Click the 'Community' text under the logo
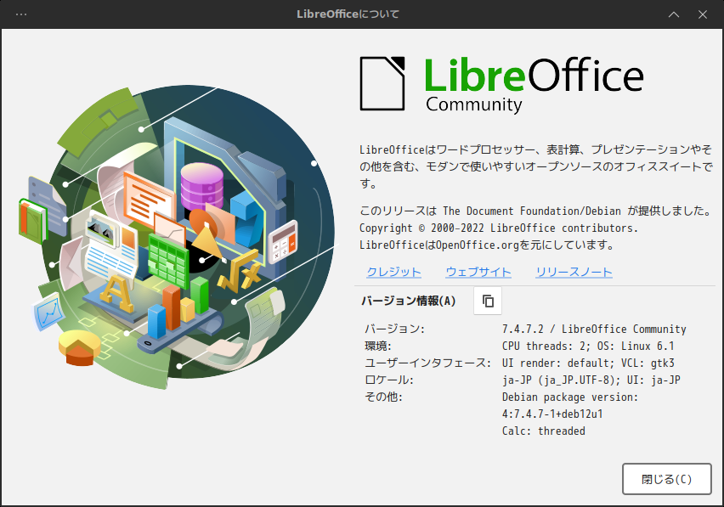The width and height of the screenshot is (724, 507). click(x=474, y=104)
